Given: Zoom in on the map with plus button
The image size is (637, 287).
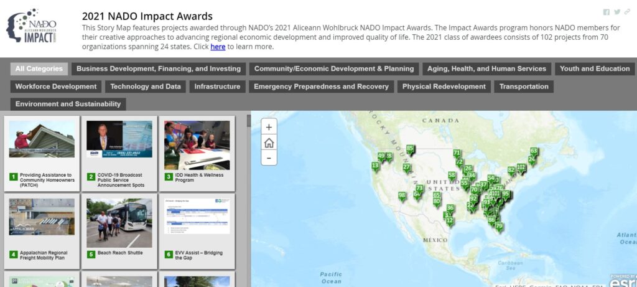Looking at the screenshot, I should (269, 127).
